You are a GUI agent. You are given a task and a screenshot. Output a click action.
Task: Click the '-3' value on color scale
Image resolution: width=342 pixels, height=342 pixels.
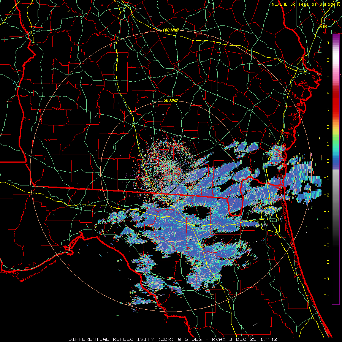[326, 212]
